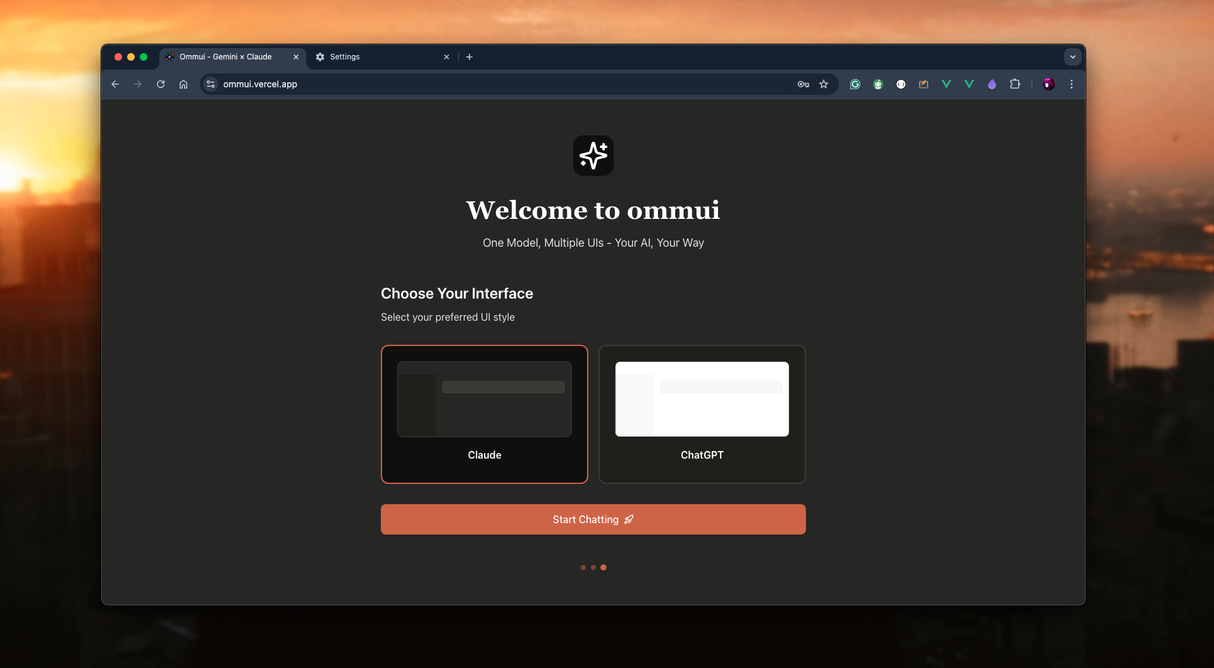
Task: Go forward in browser history
Action: pyautogui.click(x=138, y=84)
